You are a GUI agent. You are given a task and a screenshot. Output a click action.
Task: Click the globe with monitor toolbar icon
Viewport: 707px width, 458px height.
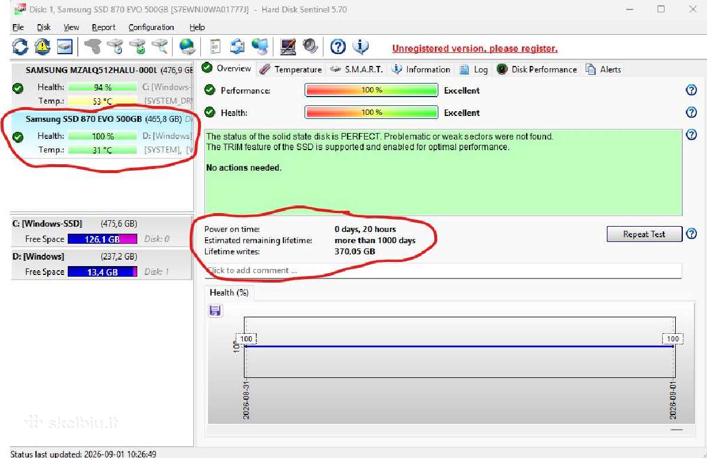coord(260,46)
